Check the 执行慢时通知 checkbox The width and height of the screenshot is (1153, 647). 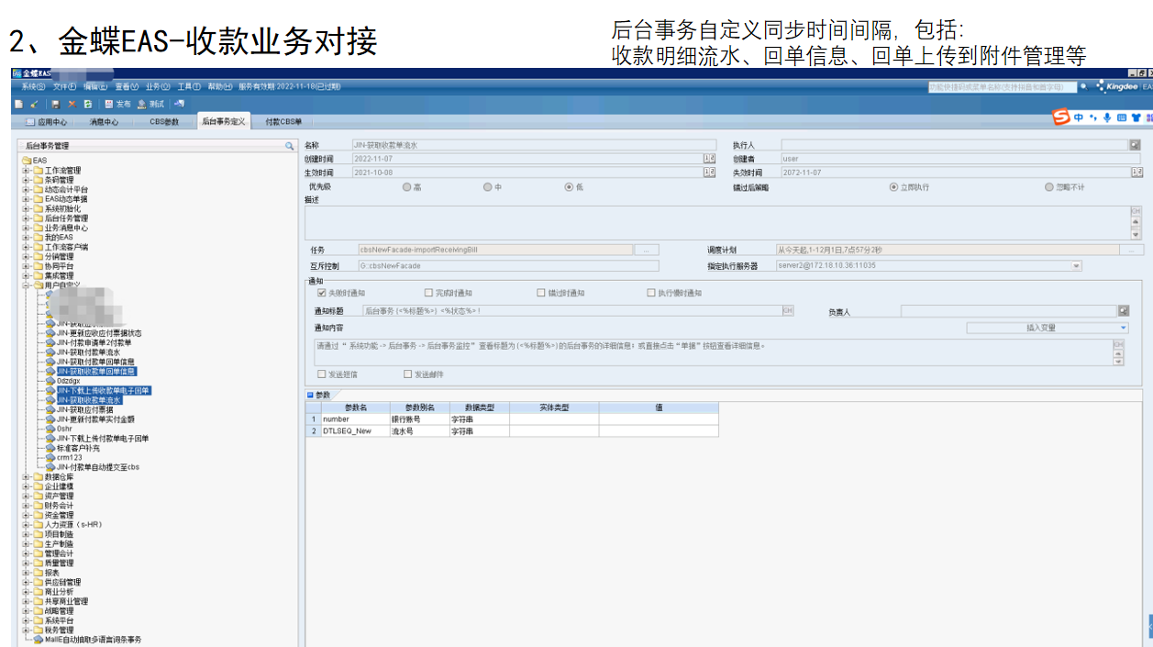pyautogui.click(x=651, y=293)
